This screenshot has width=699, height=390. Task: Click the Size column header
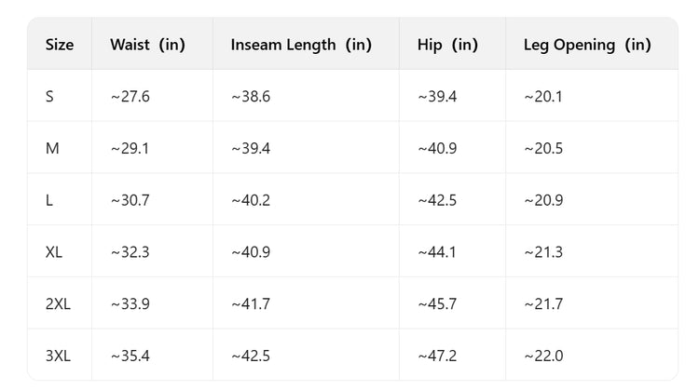pyautogui.click(x=60, y=44)
